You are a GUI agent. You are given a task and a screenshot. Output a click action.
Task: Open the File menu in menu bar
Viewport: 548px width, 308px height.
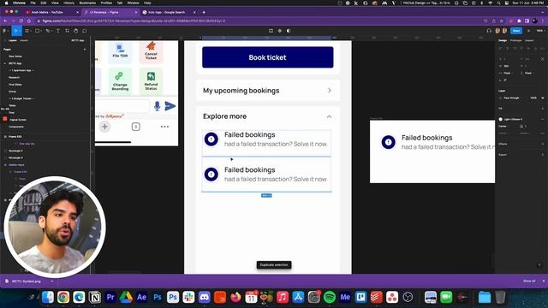coord(33,3)
